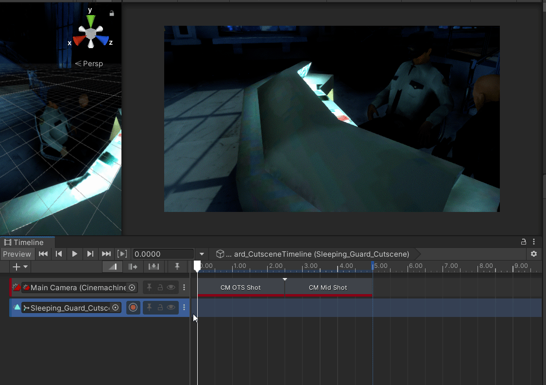Lock the Main Camera track
The width and height of the screenshot is (546, 385).
(160, 287)
